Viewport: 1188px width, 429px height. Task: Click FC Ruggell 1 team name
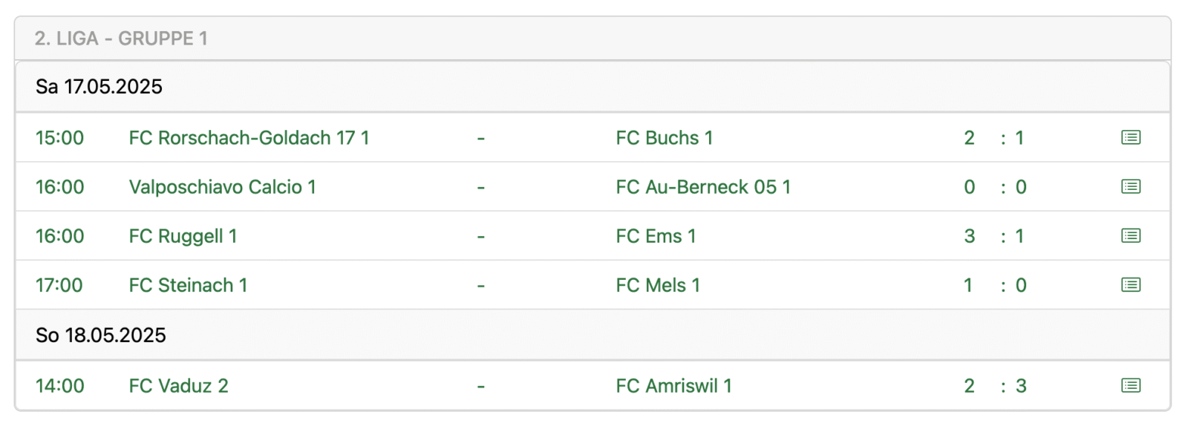coord(183,236)
